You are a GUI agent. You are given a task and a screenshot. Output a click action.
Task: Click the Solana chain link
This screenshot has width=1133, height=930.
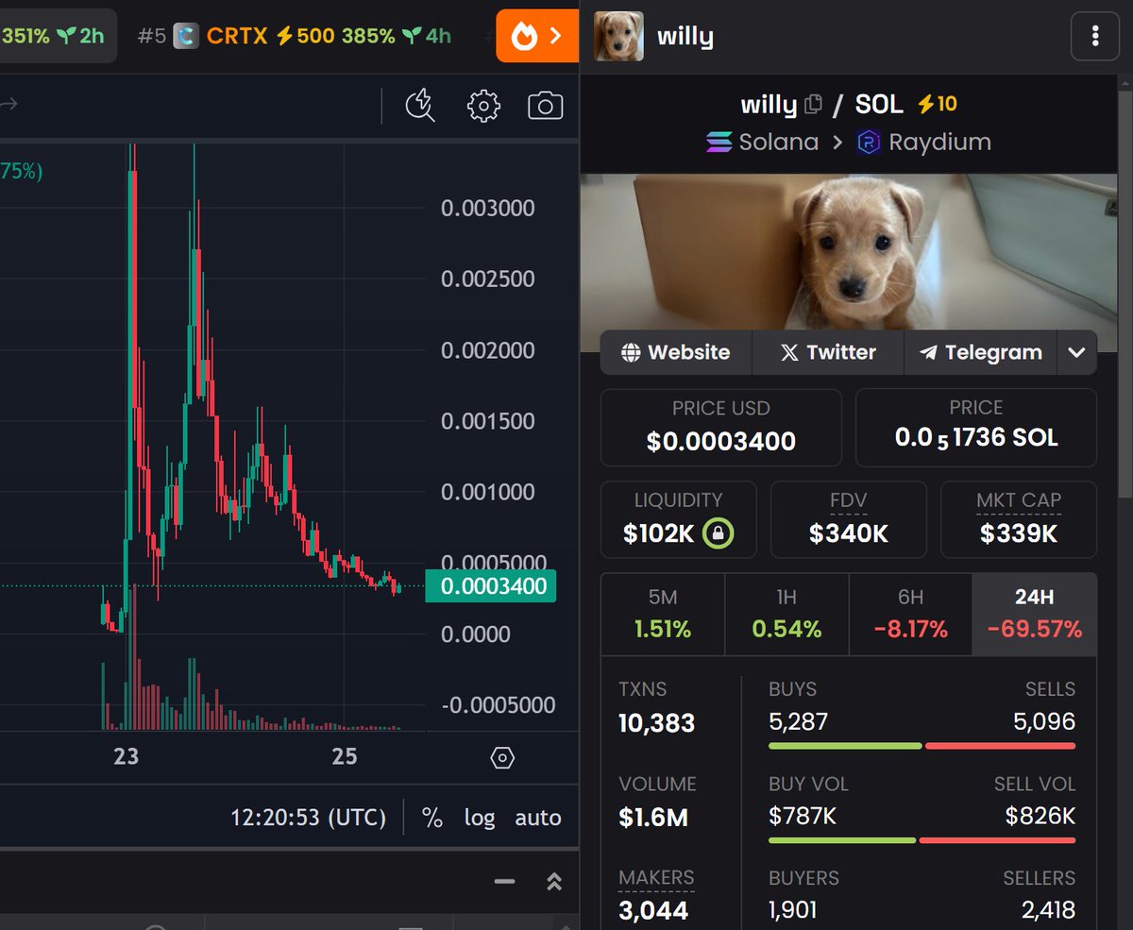(762, 143)
